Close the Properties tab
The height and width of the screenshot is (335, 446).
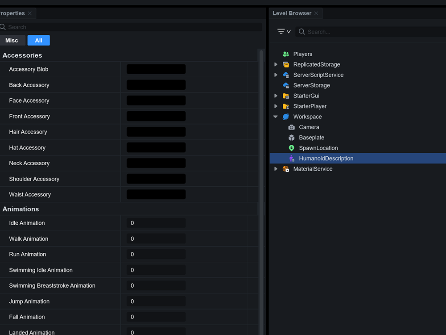pyautogui.click(x=30, y=13)
